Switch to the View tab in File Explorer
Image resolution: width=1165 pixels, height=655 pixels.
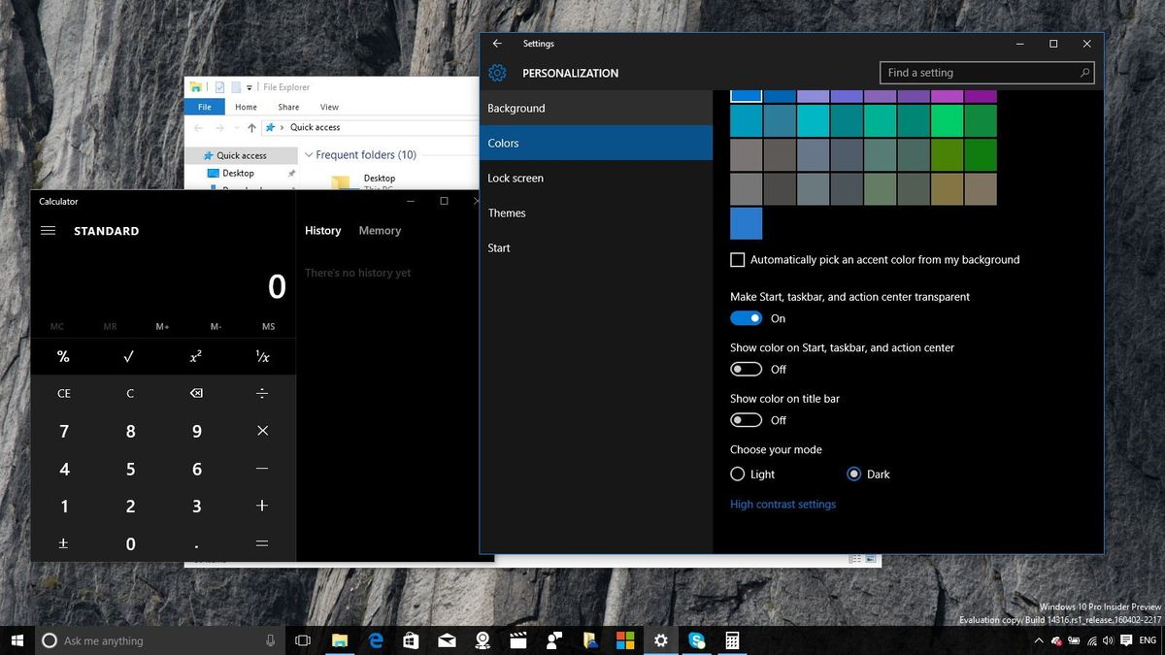(329, 107)
